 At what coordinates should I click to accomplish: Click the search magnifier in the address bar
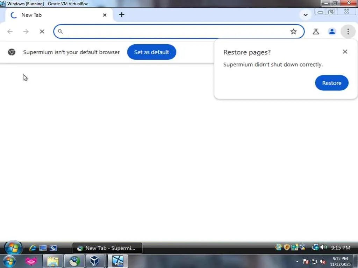coord(60,31)
